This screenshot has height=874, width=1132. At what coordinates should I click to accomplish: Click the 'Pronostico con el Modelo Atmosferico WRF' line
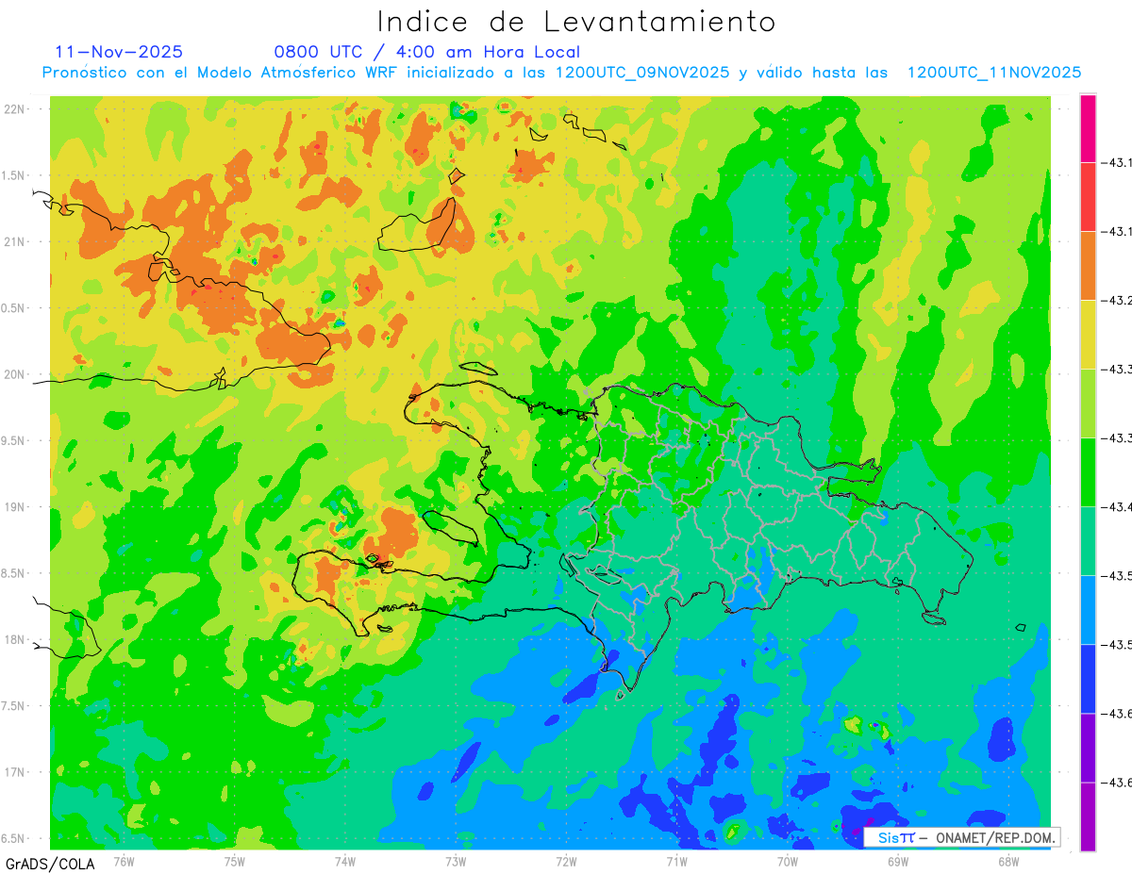[x=561, y=73]
